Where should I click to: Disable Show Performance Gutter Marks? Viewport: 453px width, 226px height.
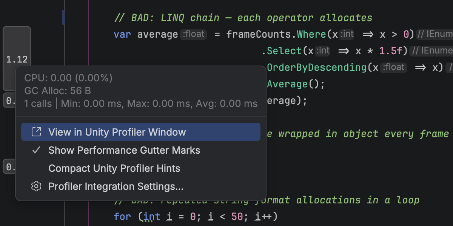coord(124,150)
